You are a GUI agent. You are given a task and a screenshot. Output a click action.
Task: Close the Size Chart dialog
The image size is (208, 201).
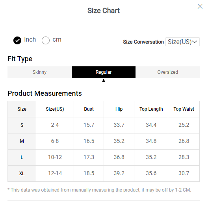coord(200,6)
